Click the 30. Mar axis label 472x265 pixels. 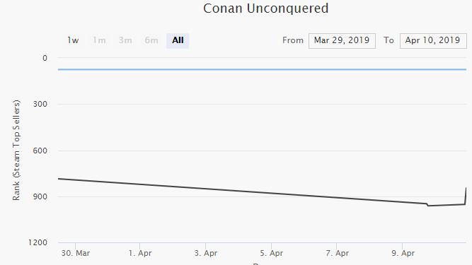pyautogui.click(x=76, y=253)
